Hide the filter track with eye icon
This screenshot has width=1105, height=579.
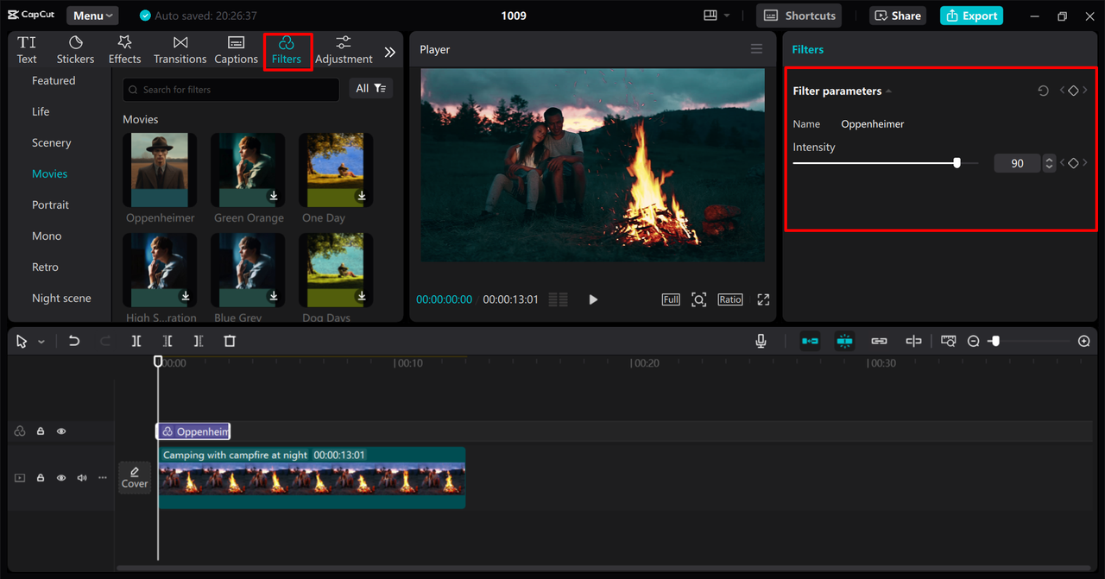pyautogui.click(x=61, y=431)
